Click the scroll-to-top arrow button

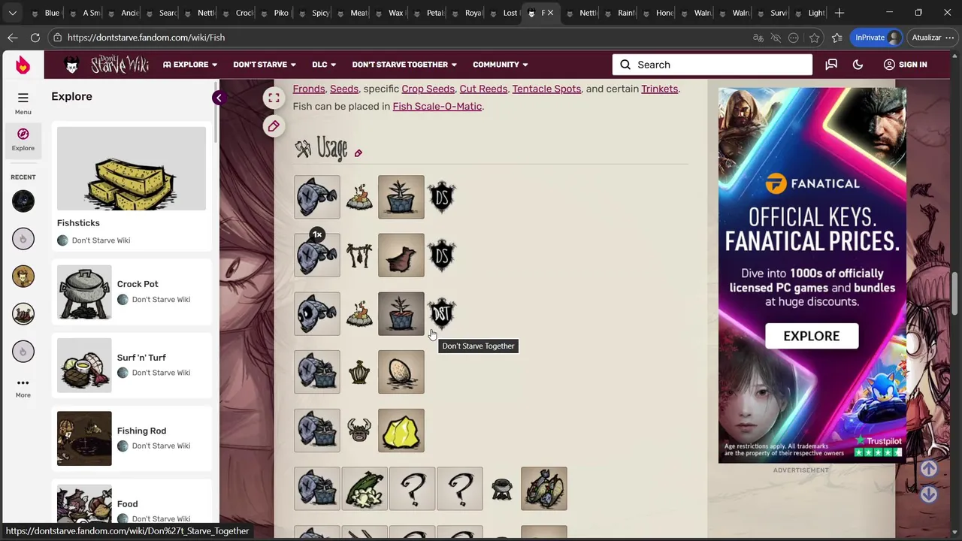click(929, 468)
